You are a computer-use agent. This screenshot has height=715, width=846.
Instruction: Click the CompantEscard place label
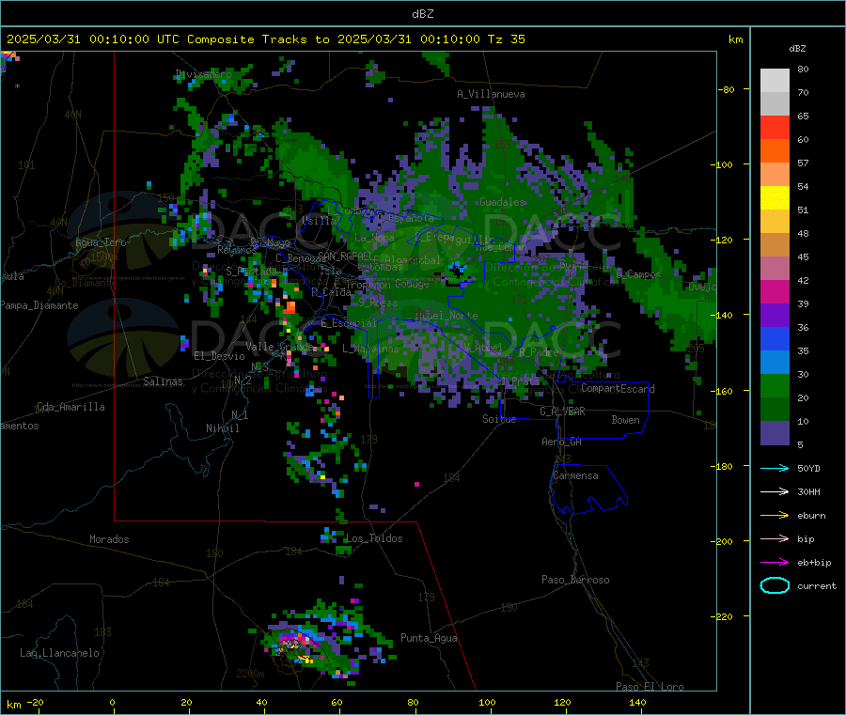click(x=618, y=389)
